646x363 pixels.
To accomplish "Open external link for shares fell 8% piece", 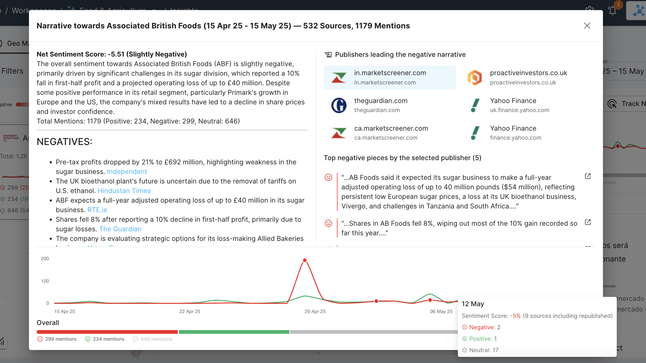I will (588, 222).
